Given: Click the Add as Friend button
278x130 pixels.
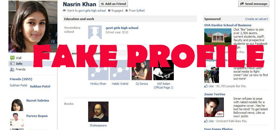Looking at the screenshot, I should pyautogui.click(x=113, y=4).
